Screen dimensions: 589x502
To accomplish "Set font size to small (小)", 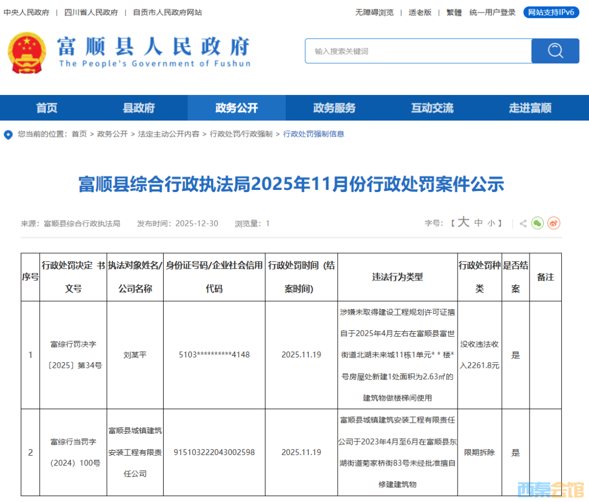I will pos(491,223).
